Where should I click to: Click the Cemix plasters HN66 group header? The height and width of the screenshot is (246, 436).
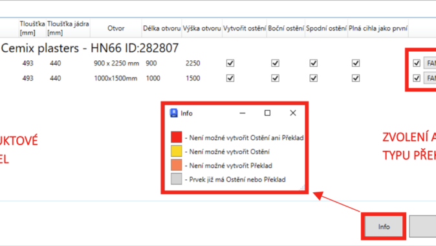90,48
